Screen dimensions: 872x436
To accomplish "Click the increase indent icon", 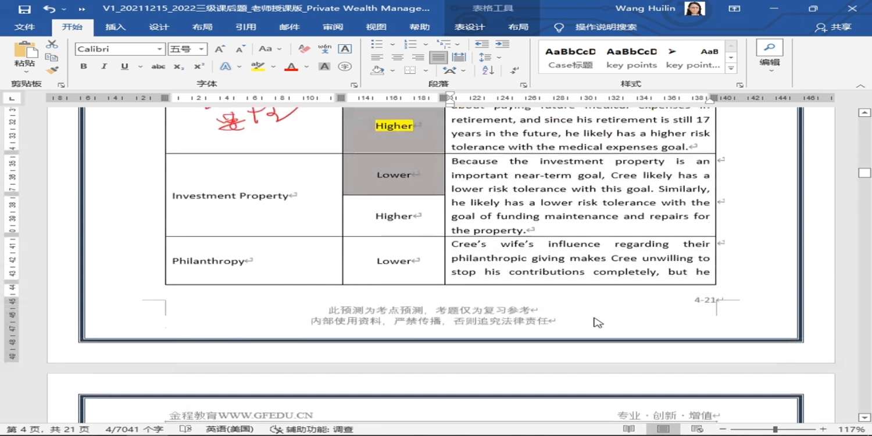I will click(x=502, y=44).
